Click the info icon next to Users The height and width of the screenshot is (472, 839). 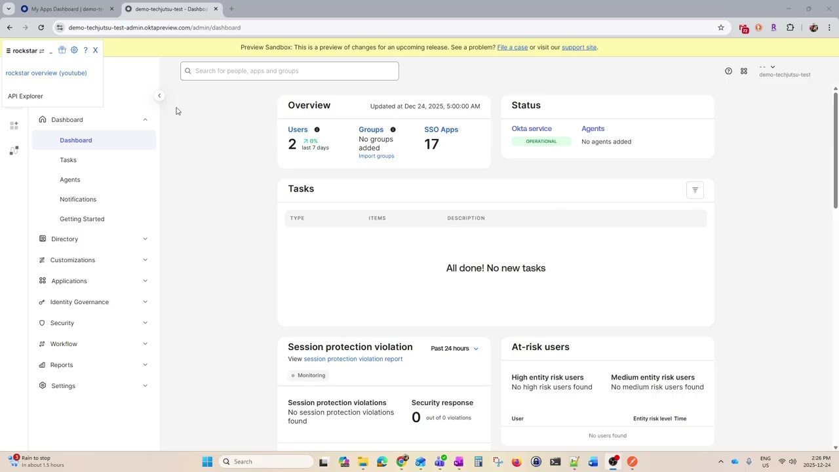[x=317, y=130]
